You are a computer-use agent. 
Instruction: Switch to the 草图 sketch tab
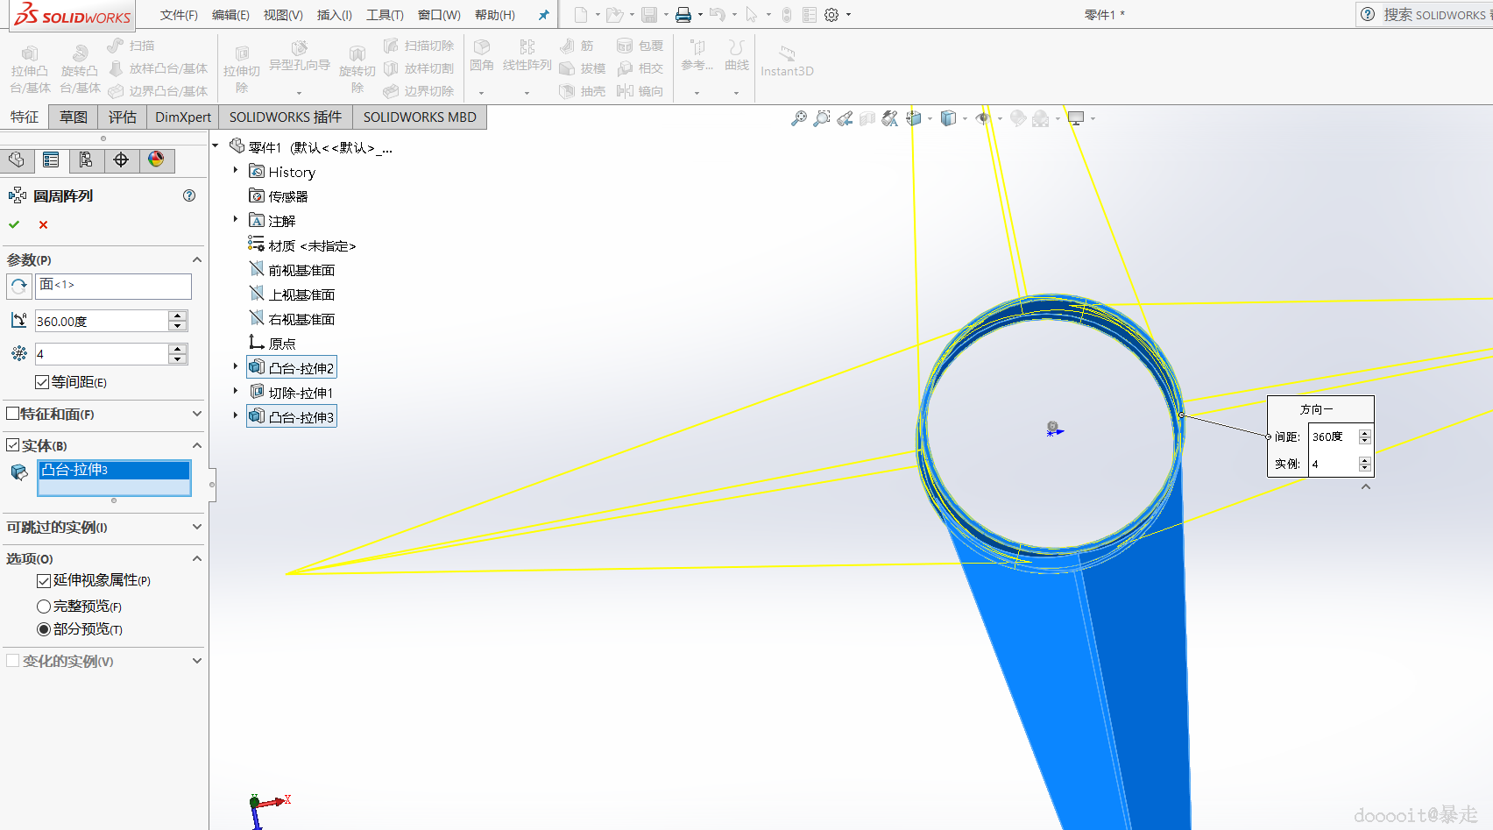coord(74,117)
